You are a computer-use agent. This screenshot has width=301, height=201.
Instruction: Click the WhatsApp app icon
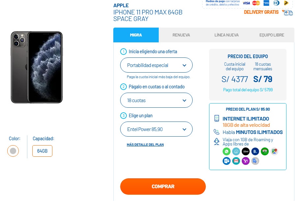click(x=227, y=151)
